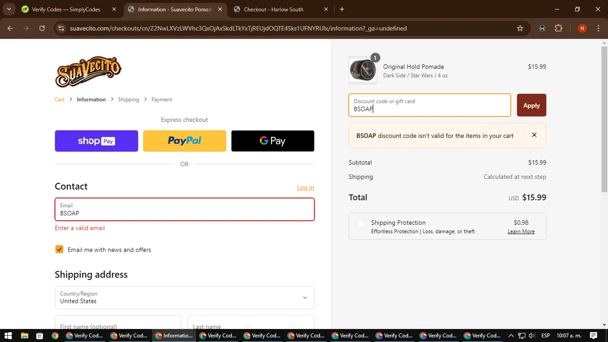Reload the Suavecito checkout page
Viewport: 608px width, 342px height.
(x=42, y=28)
